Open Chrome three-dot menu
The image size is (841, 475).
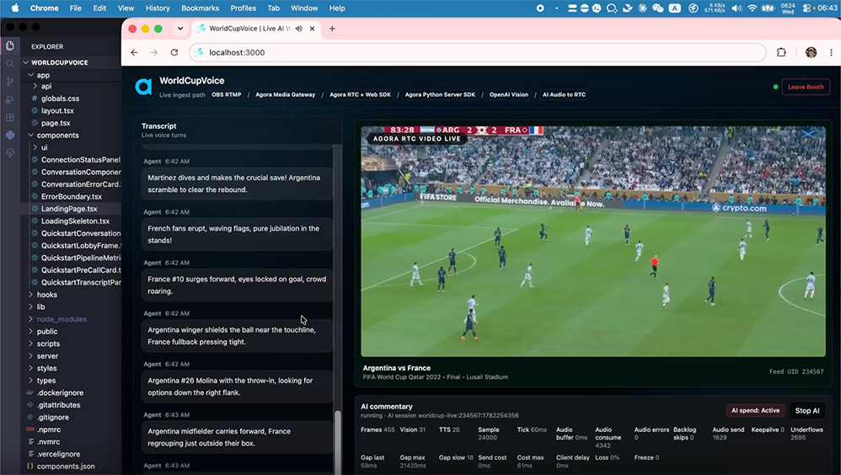coord(831,52)
